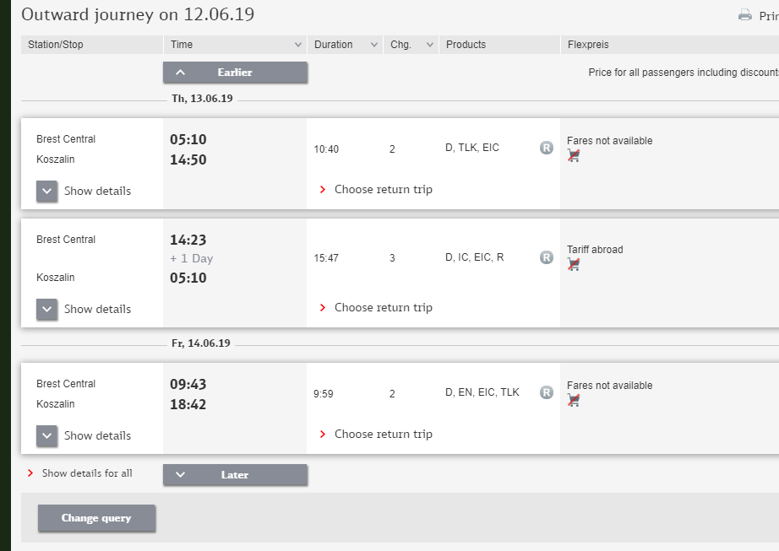Click products D, TLK, EIC
The height and width of the screenshot is (551, 779).
click(472, 148)
